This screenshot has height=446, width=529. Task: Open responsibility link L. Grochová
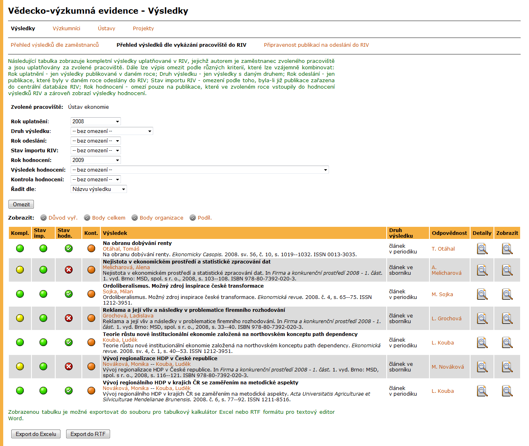[447, 318]
